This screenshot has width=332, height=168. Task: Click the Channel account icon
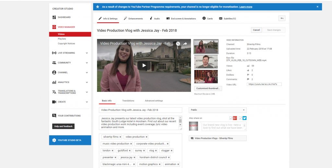(54, 72)
